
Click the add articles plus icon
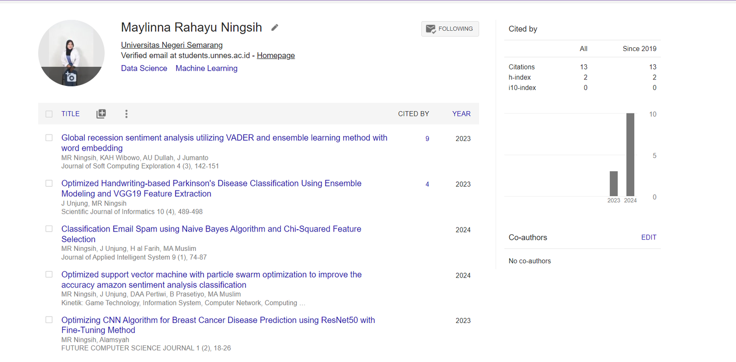[101, 114]
